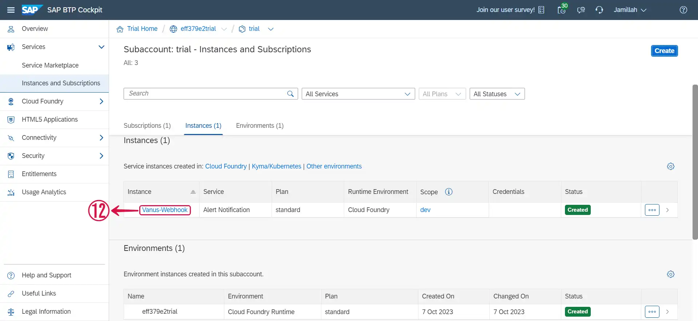Expand the Connectivity section arrow
This screenshot has height=321, width=698.
(101, 138)
